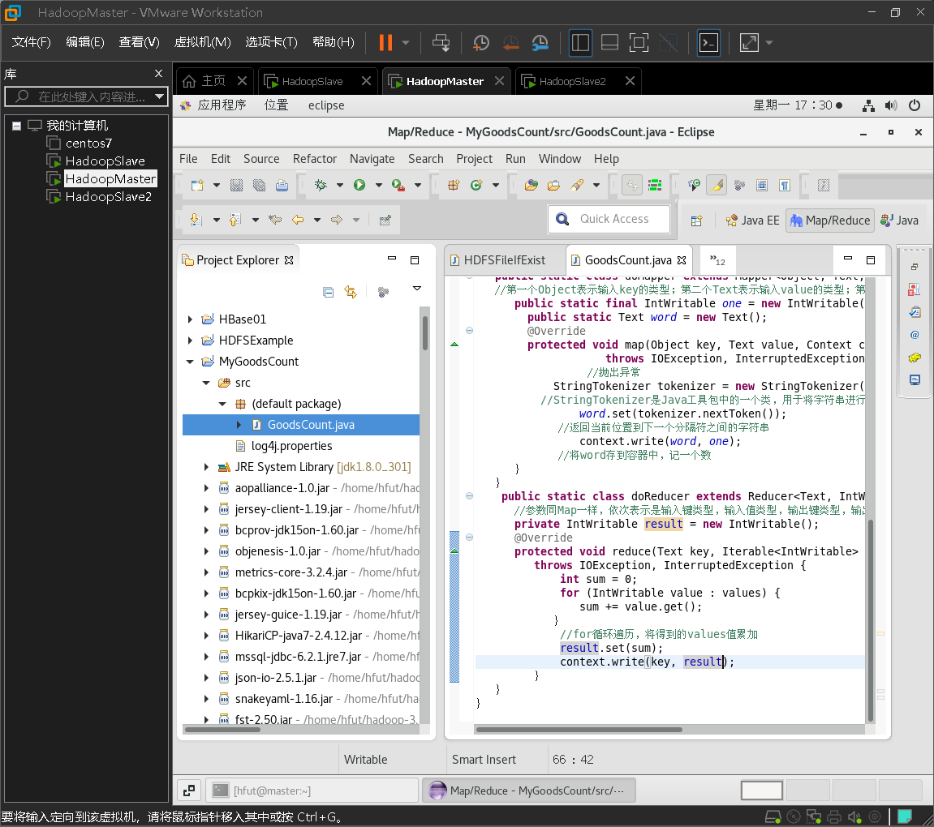This screenshot has height=827, width=934.
Task: Switch to the HDFSFileIfExist editor tab
Action: pos(503,260)
